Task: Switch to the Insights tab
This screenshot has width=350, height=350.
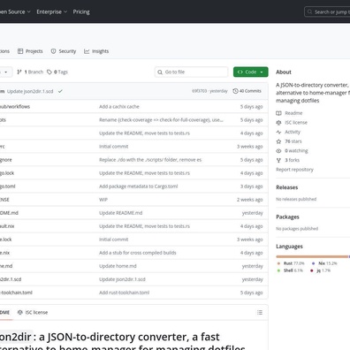Action: pos(96,51)
